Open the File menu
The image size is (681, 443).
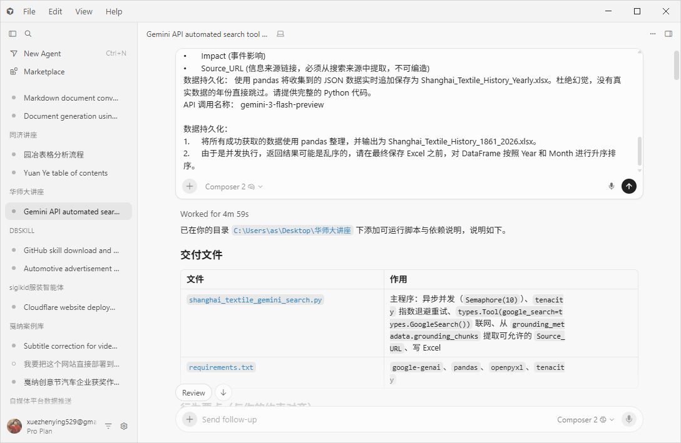click(x=29, y=12)
